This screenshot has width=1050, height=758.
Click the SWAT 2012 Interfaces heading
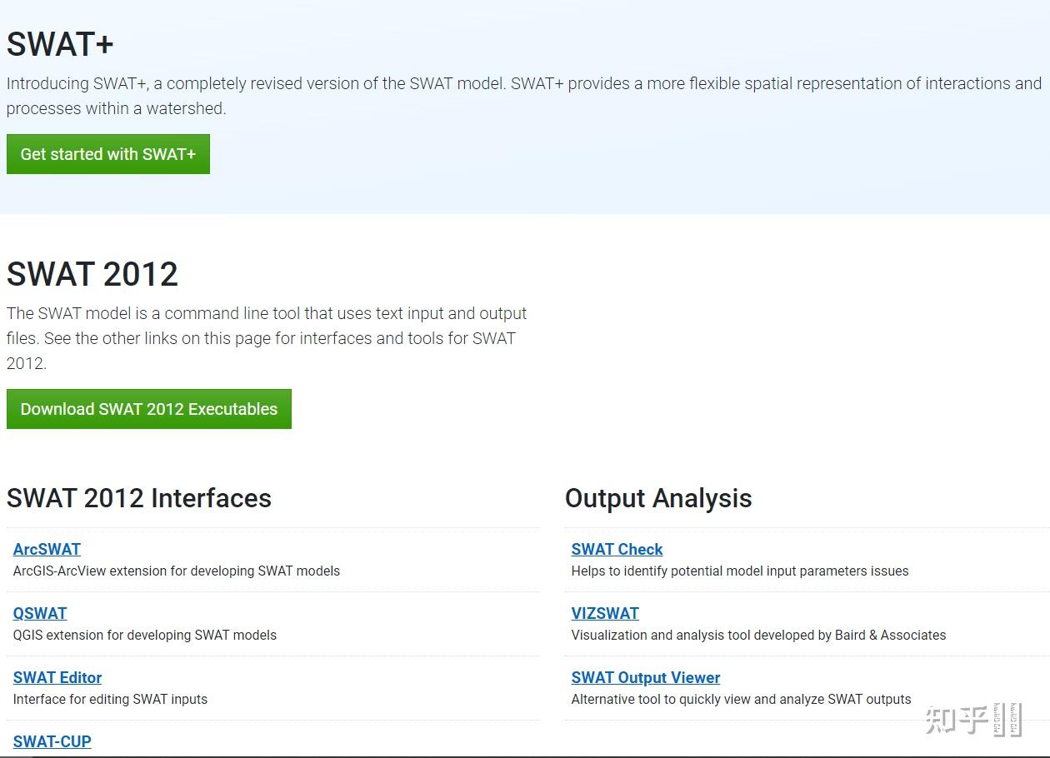139,498
